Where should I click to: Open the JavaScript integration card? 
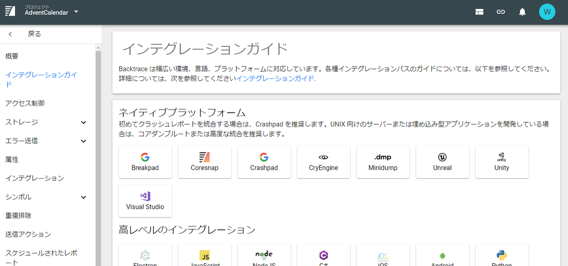204,255
